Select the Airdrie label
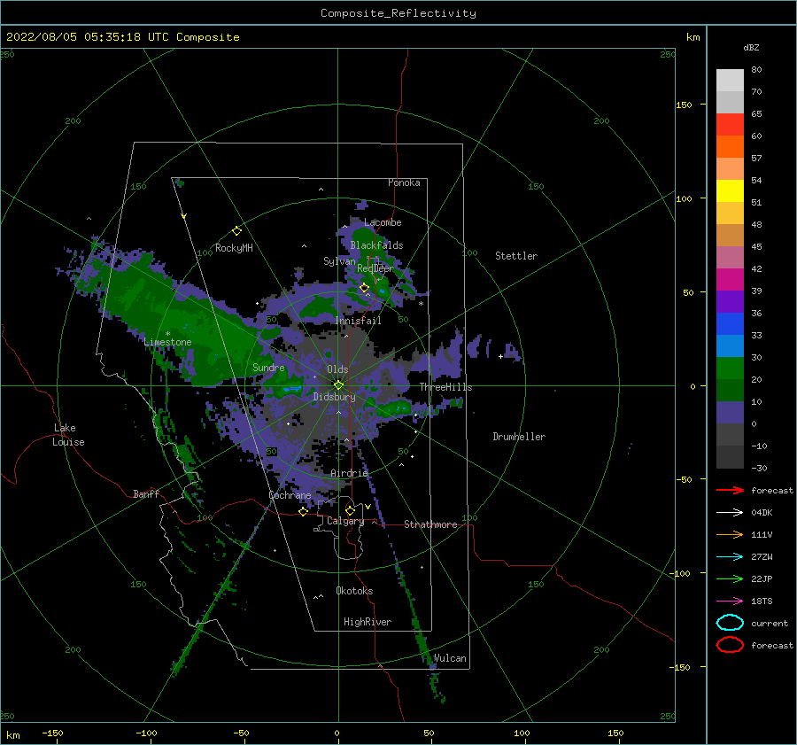 click(x=349, y=473)
